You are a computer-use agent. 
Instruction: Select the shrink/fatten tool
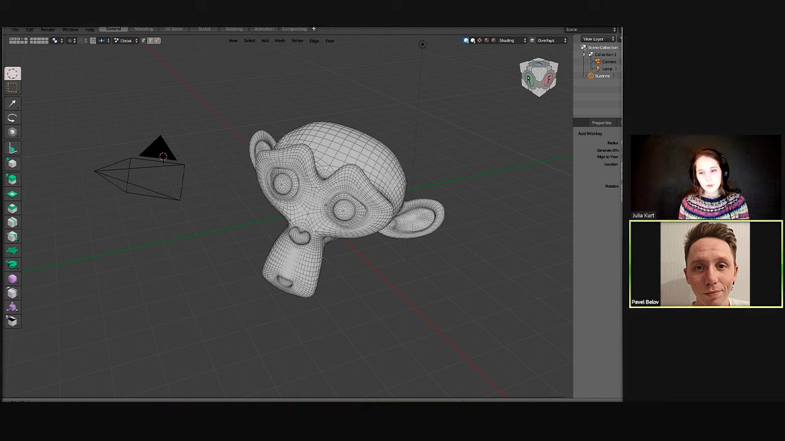pos(12,307)
